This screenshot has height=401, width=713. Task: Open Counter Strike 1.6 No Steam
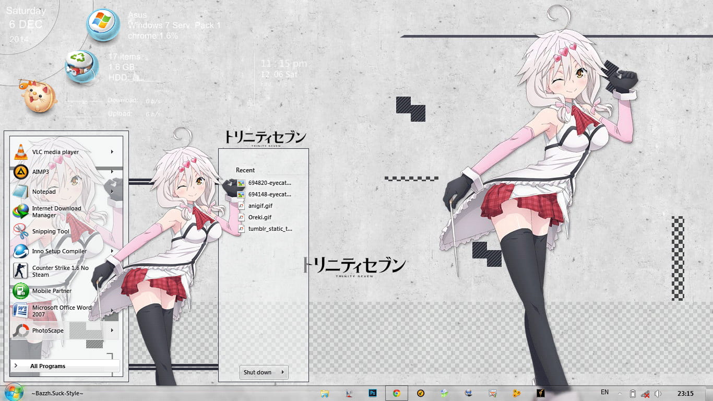click(x=60, y=271)
